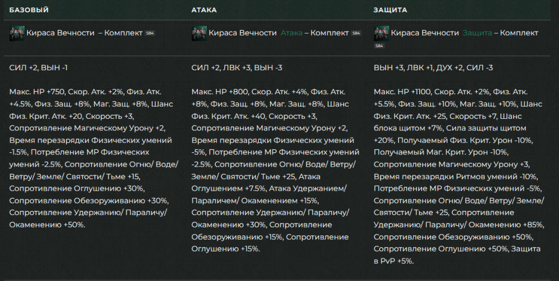
Task: Click the S84 grade badge under the ЗАЩИТА set icon
Action: coord(380,46)
